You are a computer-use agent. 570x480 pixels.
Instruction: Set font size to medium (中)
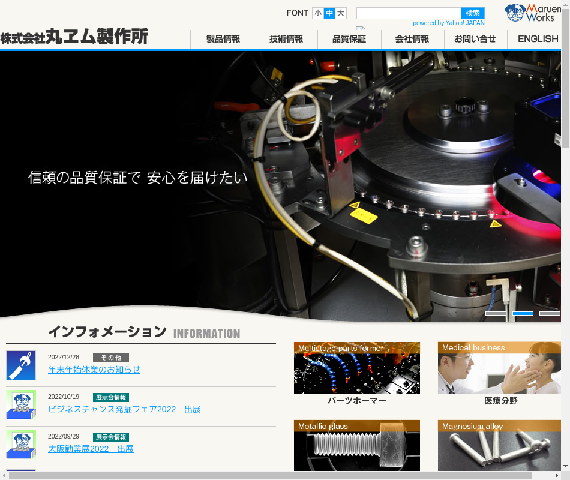pos(329,13)
